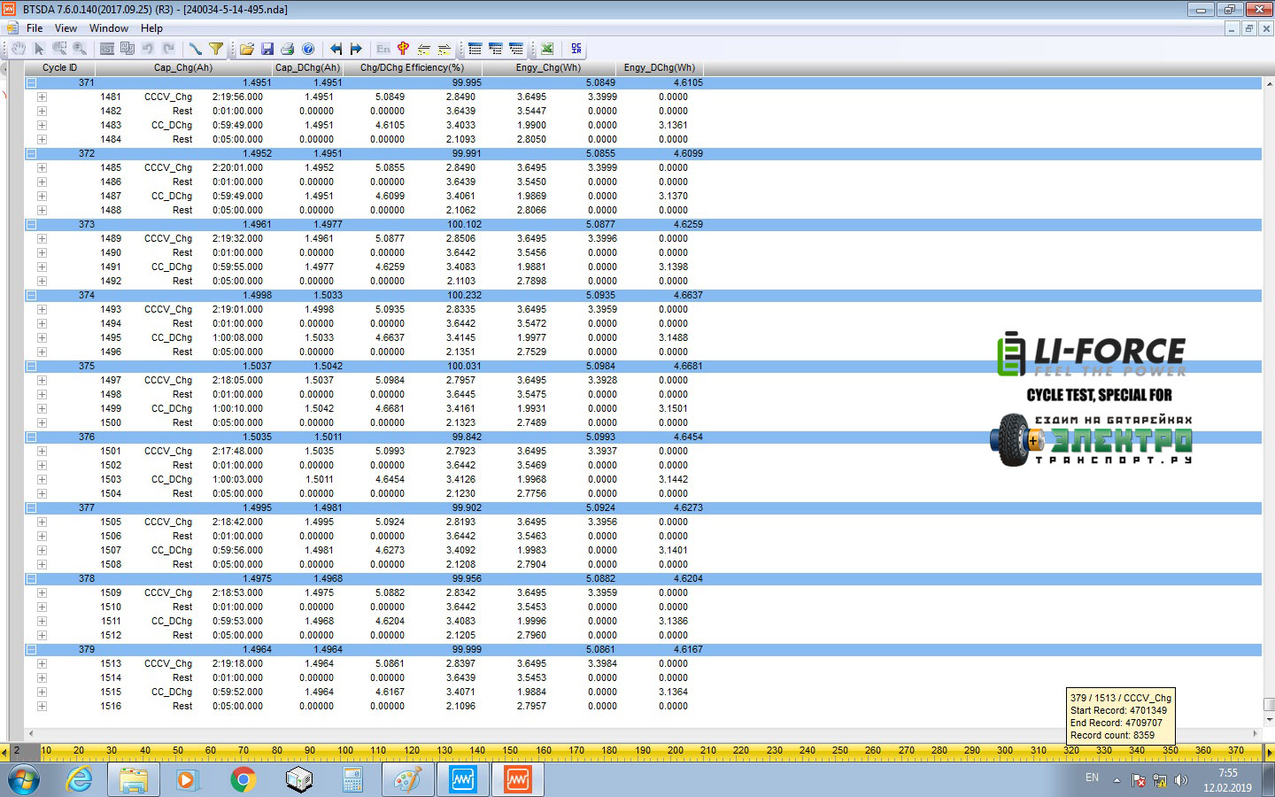The image size is (1275, 797).
Task: Export data to Excel
Action: pos(547,49)
